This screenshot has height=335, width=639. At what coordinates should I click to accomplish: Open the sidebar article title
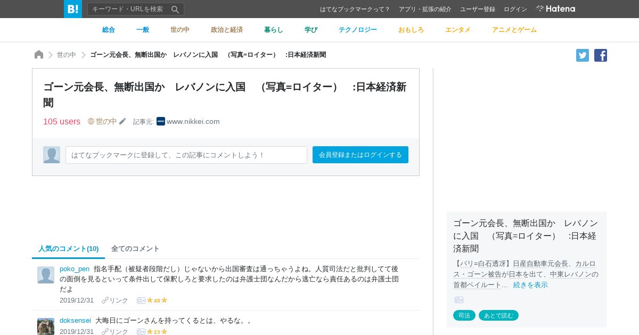click(526, 236)
